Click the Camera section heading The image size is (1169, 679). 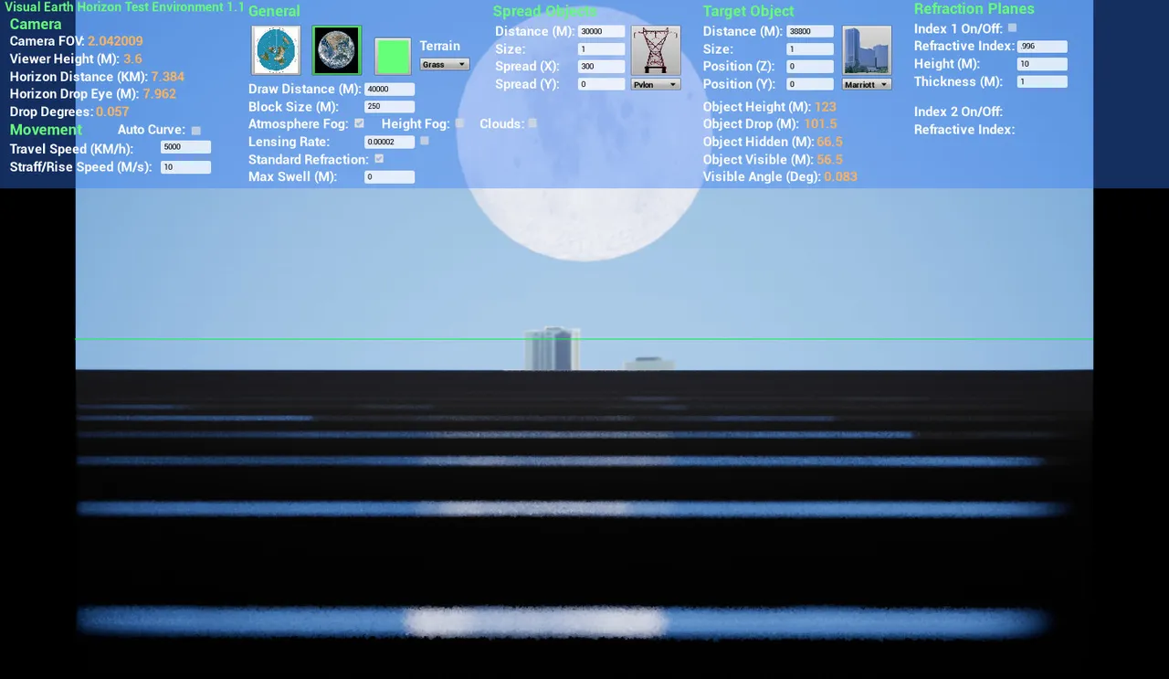tap(36, 24)
